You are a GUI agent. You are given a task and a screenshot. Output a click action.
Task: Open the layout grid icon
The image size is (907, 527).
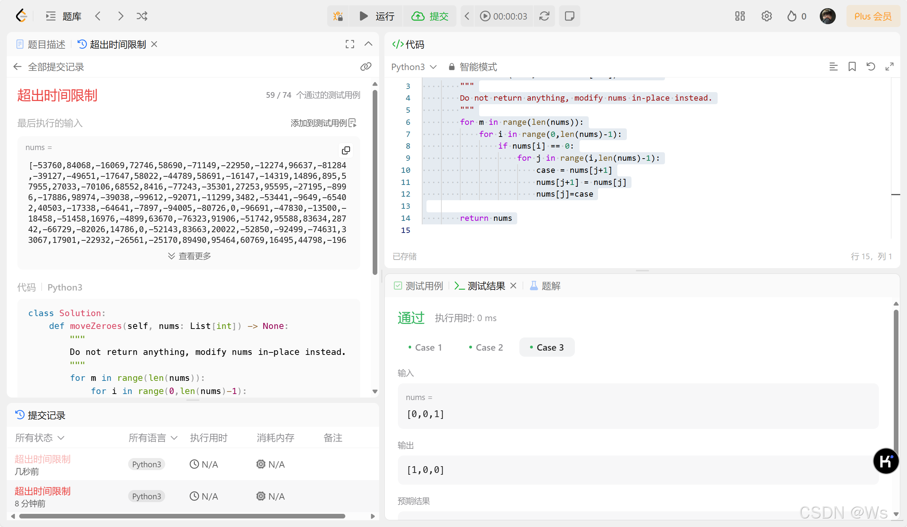(x=740, y=16)
